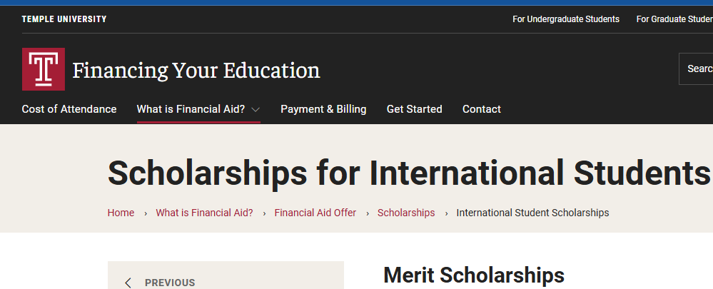Select What is Financial Aid? in navigation bar

[x=191, y=109]
